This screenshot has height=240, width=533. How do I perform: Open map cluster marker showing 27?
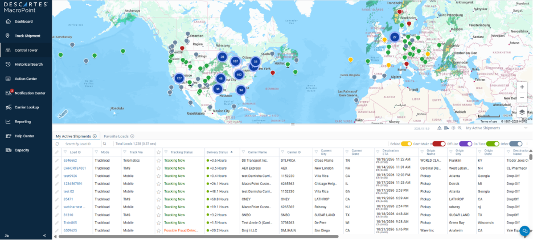pos(394,37)
